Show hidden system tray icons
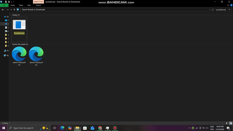 (189, 128)
